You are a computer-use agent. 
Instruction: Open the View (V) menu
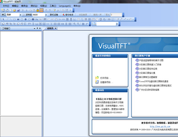(x=44, y=6)
